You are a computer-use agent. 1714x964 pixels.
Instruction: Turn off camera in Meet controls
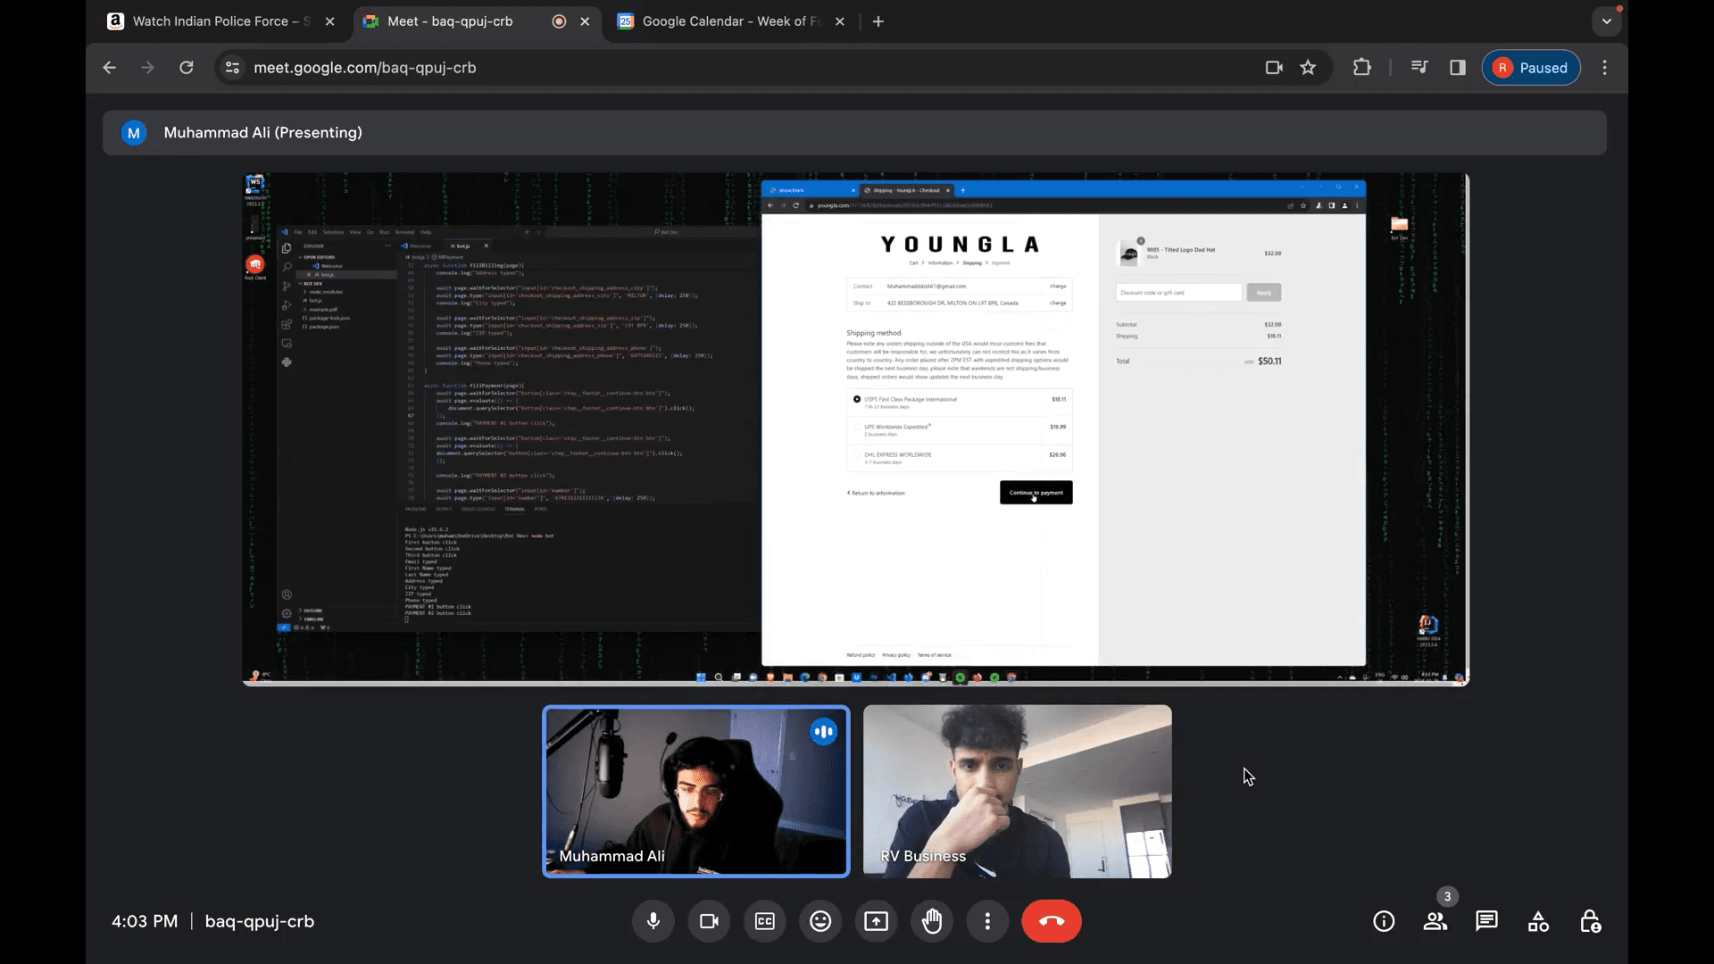click(x=710, y=921)
